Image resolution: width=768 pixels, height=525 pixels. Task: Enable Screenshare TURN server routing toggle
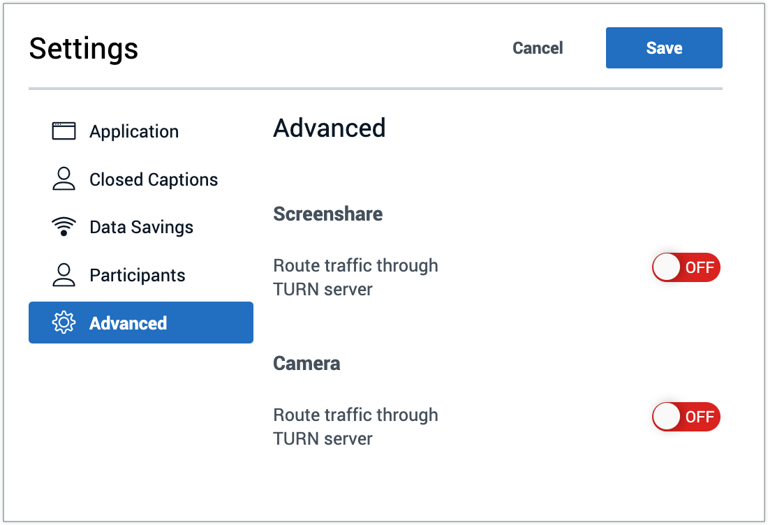pyautogui.click(x=686, y=267)
